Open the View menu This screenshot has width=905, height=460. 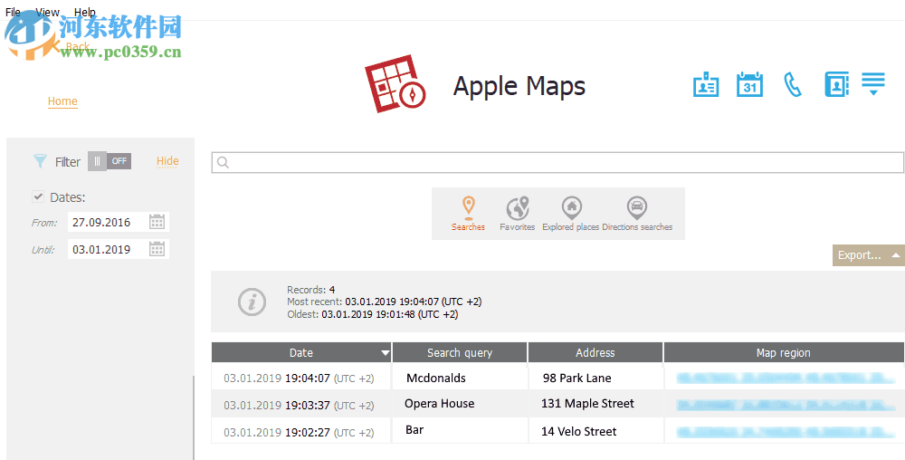(x=47, y=12)
